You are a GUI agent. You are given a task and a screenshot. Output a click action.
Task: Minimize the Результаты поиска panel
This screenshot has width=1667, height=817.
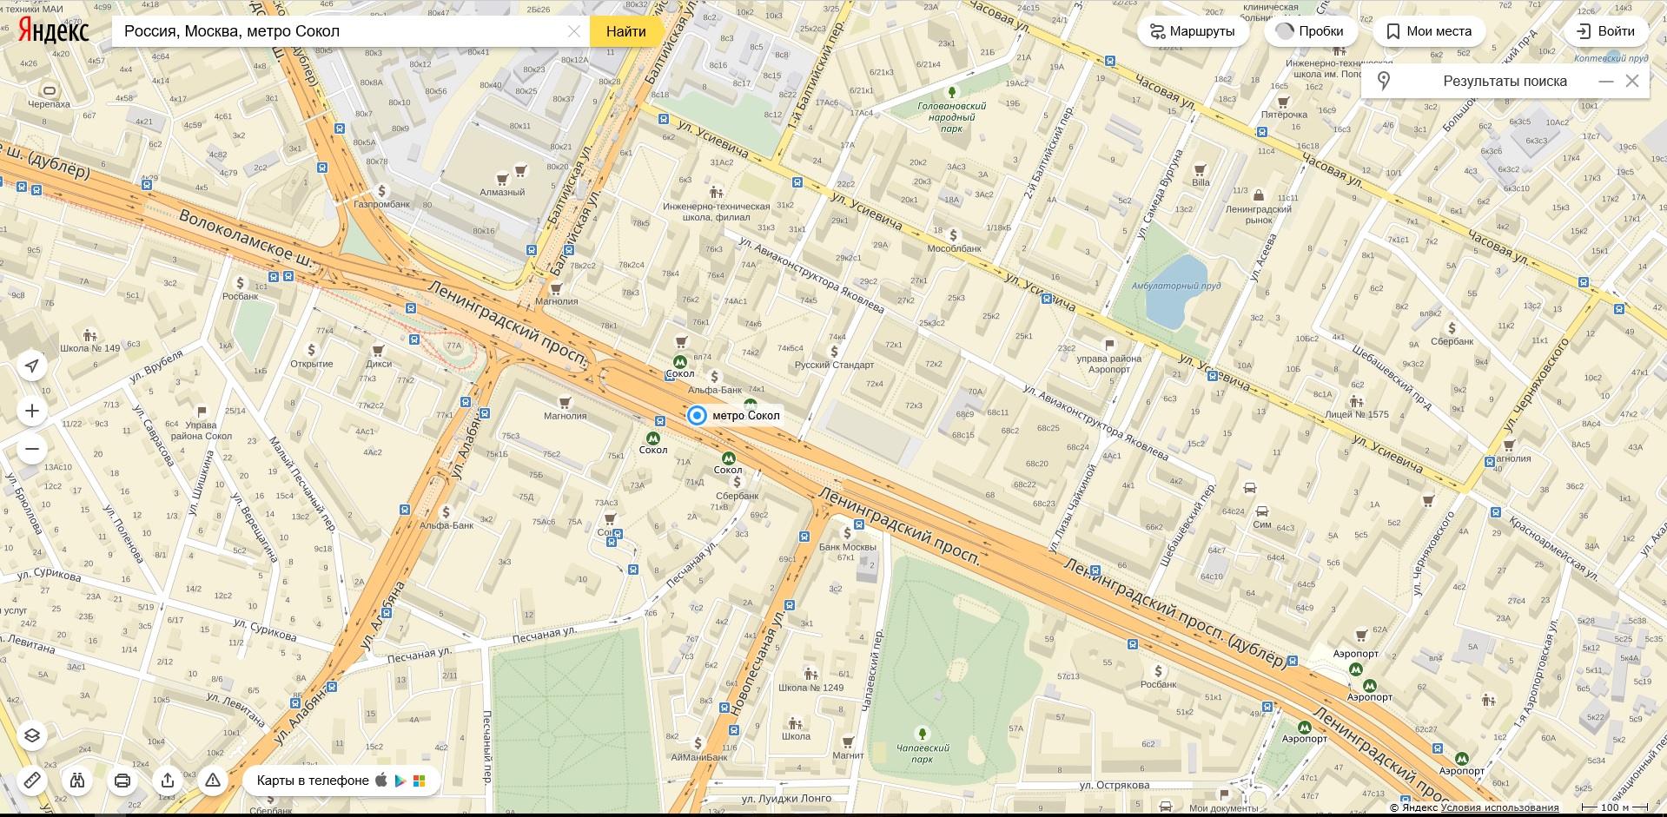(1606, 82)
